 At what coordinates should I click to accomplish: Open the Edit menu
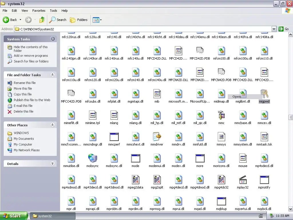coord(14,11)
